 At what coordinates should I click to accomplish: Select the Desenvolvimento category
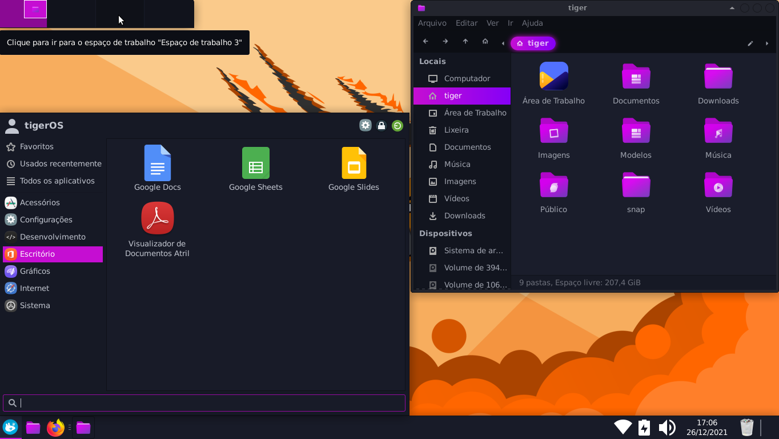click(53, 237)
